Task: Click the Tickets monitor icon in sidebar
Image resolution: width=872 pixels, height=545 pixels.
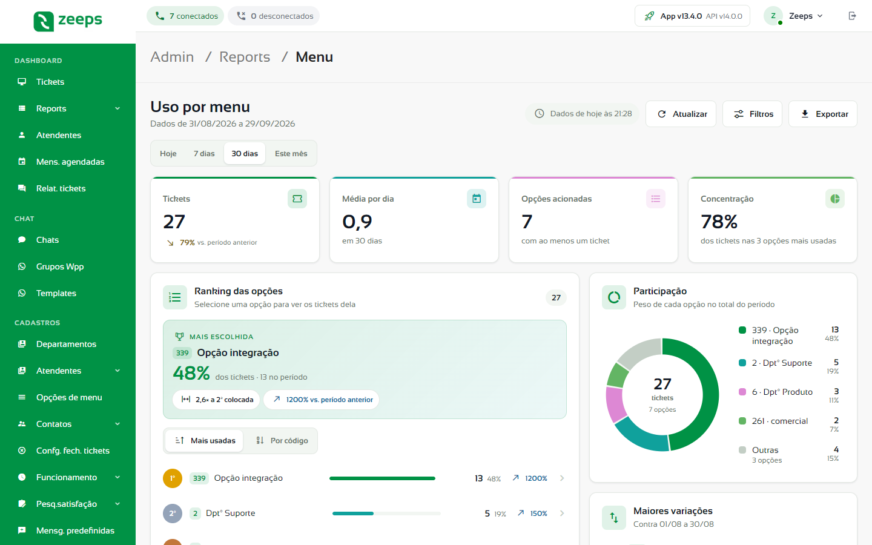Action: (22, 82)
